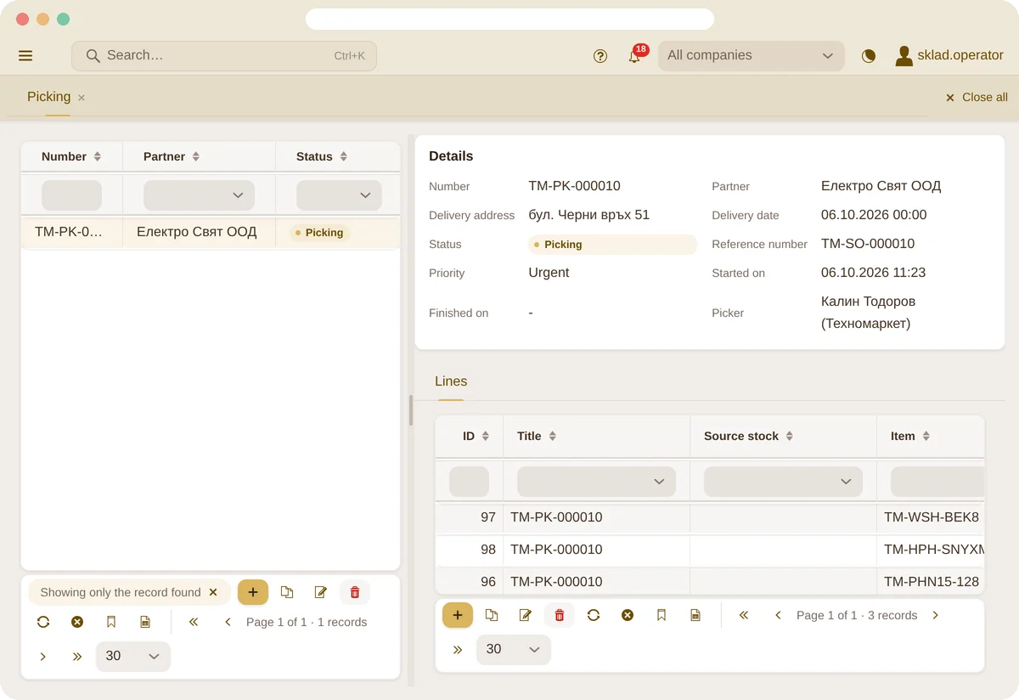Toggle the dark theme moon icon

click(869, 56)
